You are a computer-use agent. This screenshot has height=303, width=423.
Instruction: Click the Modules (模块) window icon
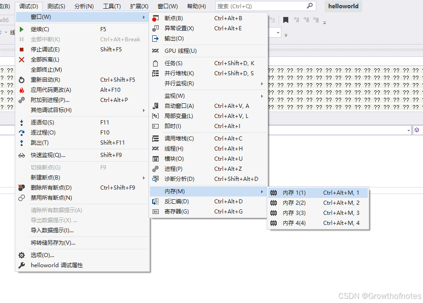coord(155,159)
